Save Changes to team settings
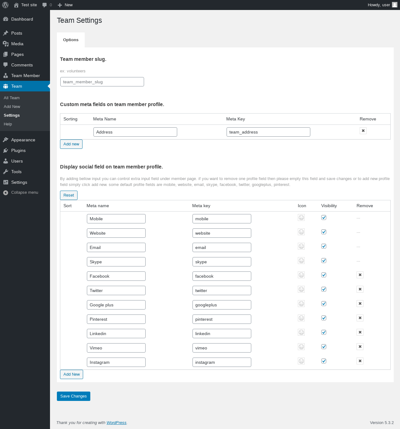Image resolution: width=400 pixels, height=429 pixels. [73, 396]
